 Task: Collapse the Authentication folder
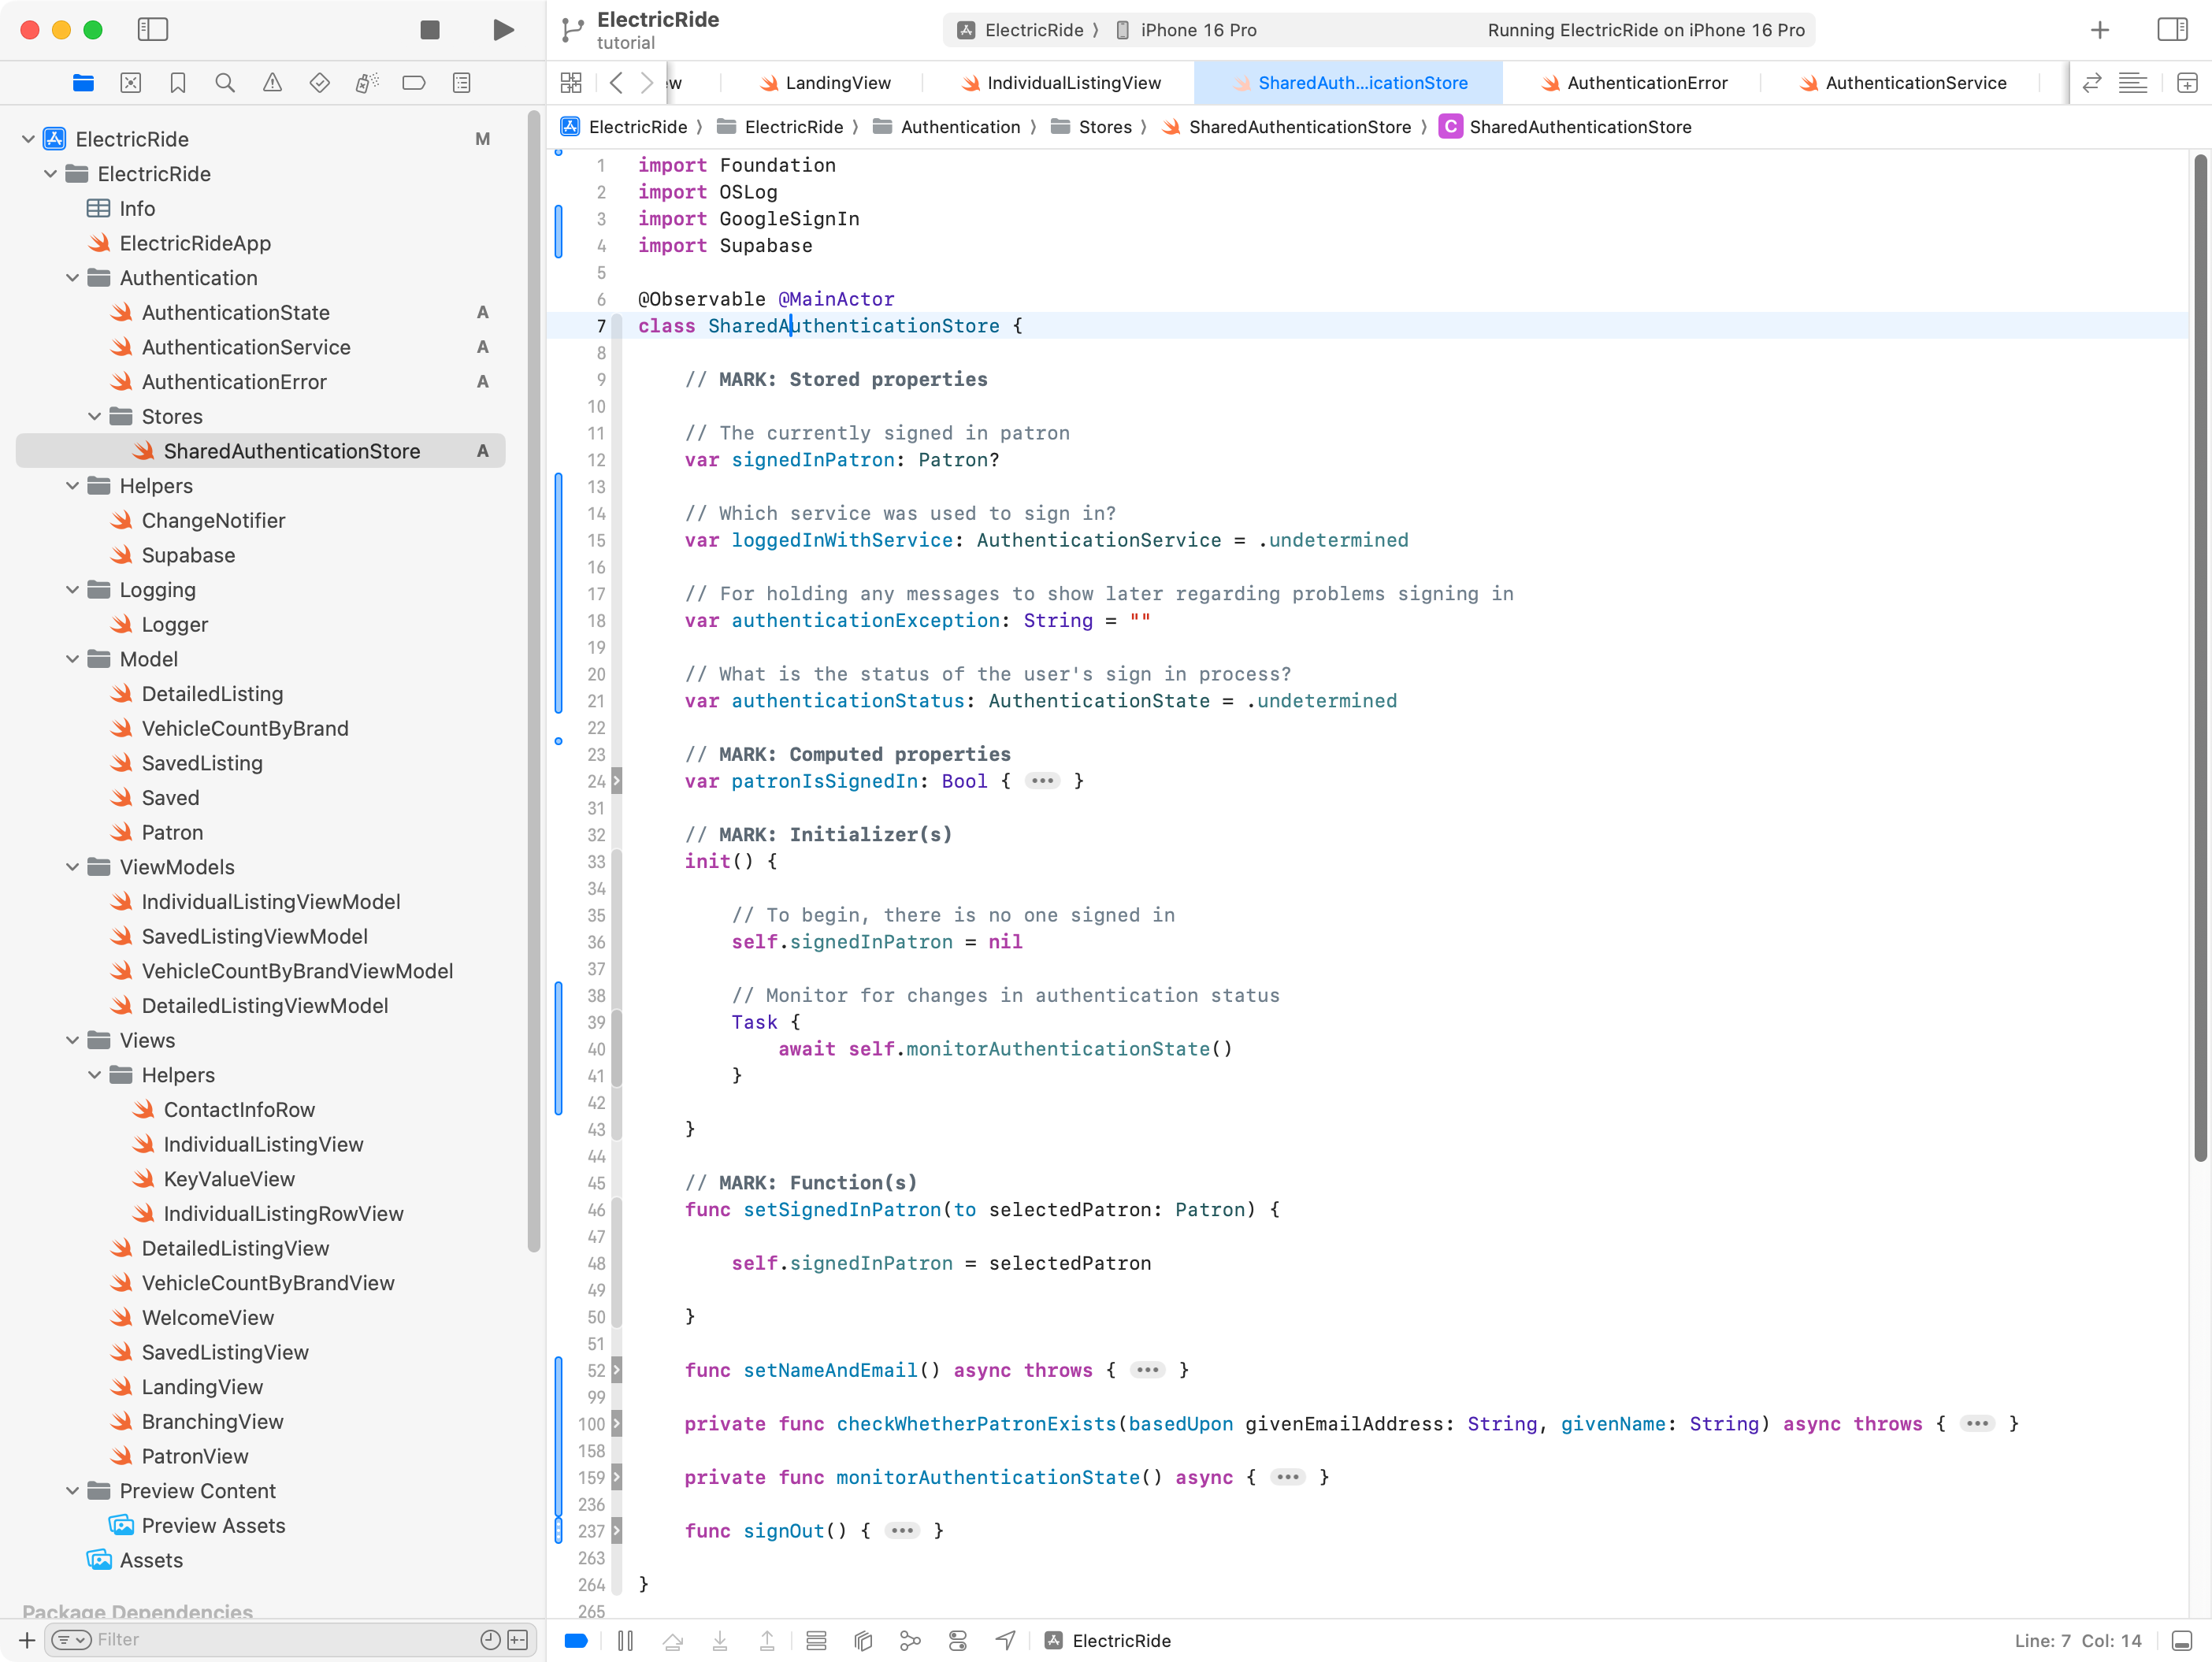pyautogui.click(x=73, y=278)
